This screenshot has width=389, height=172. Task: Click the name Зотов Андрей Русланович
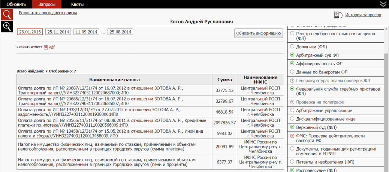pos(201,22)
